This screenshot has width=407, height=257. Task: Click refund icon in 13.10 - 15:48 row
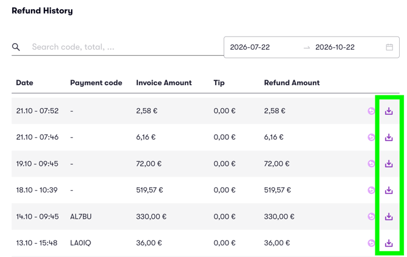pyautogui.click(x=371, y=243)
